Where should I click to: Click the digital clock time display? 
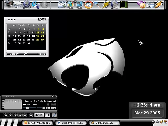(x=147, y=105)
